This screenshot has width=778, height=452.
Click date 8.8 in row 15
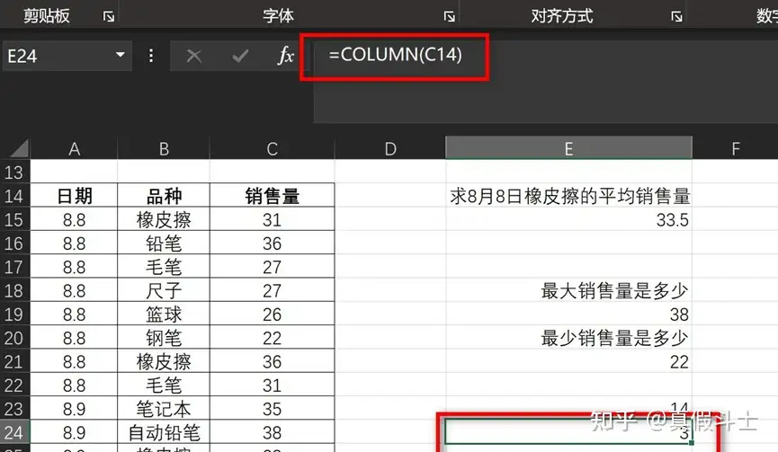pyautogui.click(x=74, y=219)
